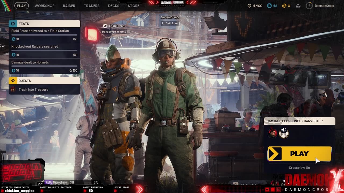Open the DAM BATTLEGROUNDS - HARVESTER map selector

pyautogui.click(x=299, y=121)
